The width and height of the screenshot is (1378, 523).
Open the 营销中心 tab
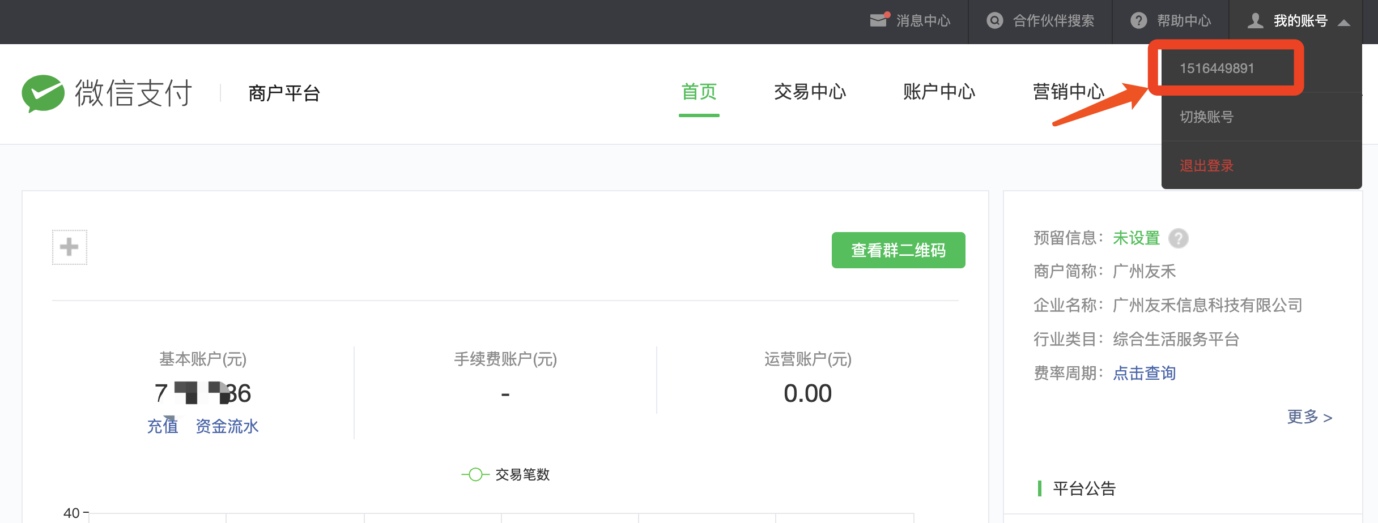[x=1068, y=92]
